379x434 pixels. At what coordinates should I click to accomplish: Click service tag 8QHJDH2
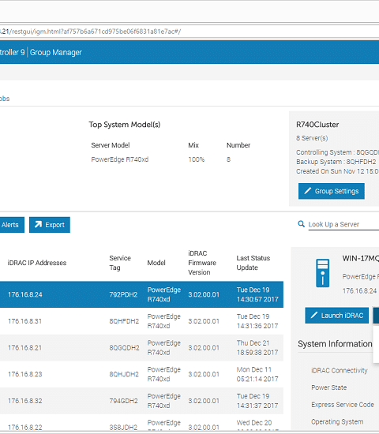124,374
